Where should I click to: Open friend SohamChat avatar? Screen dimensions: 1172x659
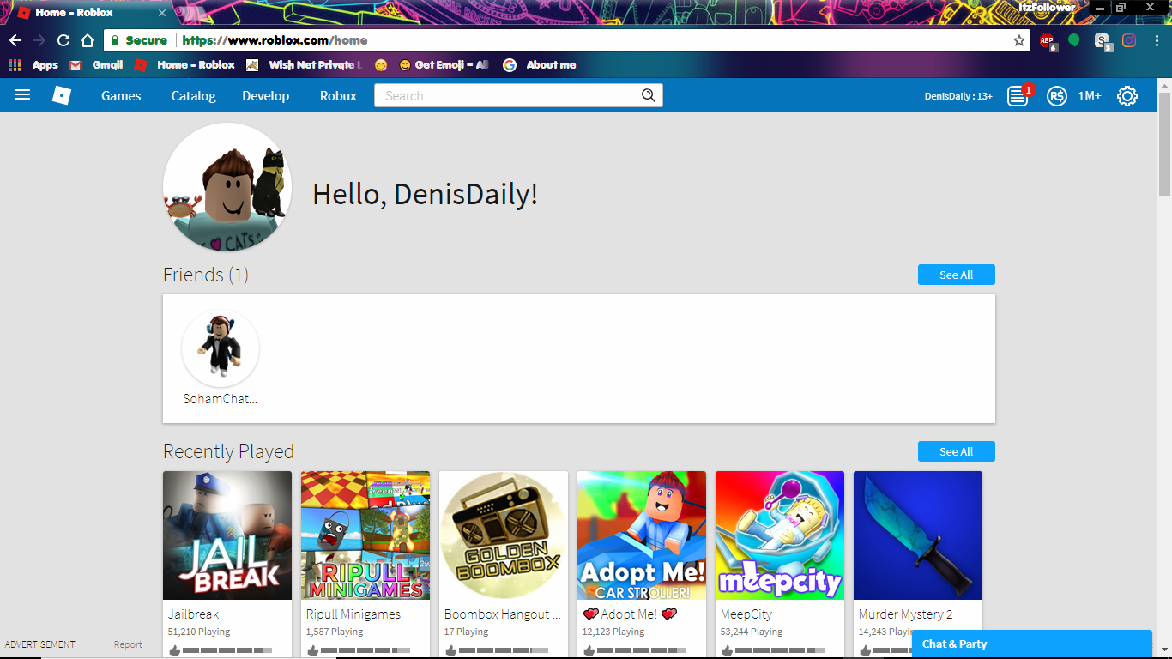click(x=221, y=348)
